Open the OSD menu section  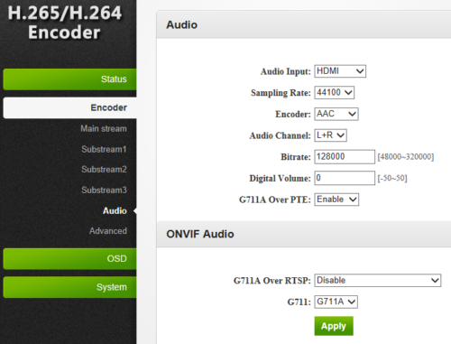tap(69, 259)
